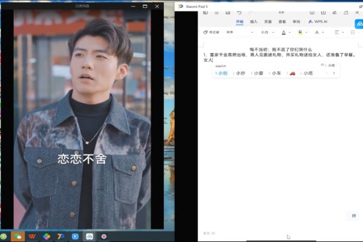Click the Undo arrow in WPS toolbar
This screenshot has width=363, height=242.
pyautogui.click(x=239, y=13)
